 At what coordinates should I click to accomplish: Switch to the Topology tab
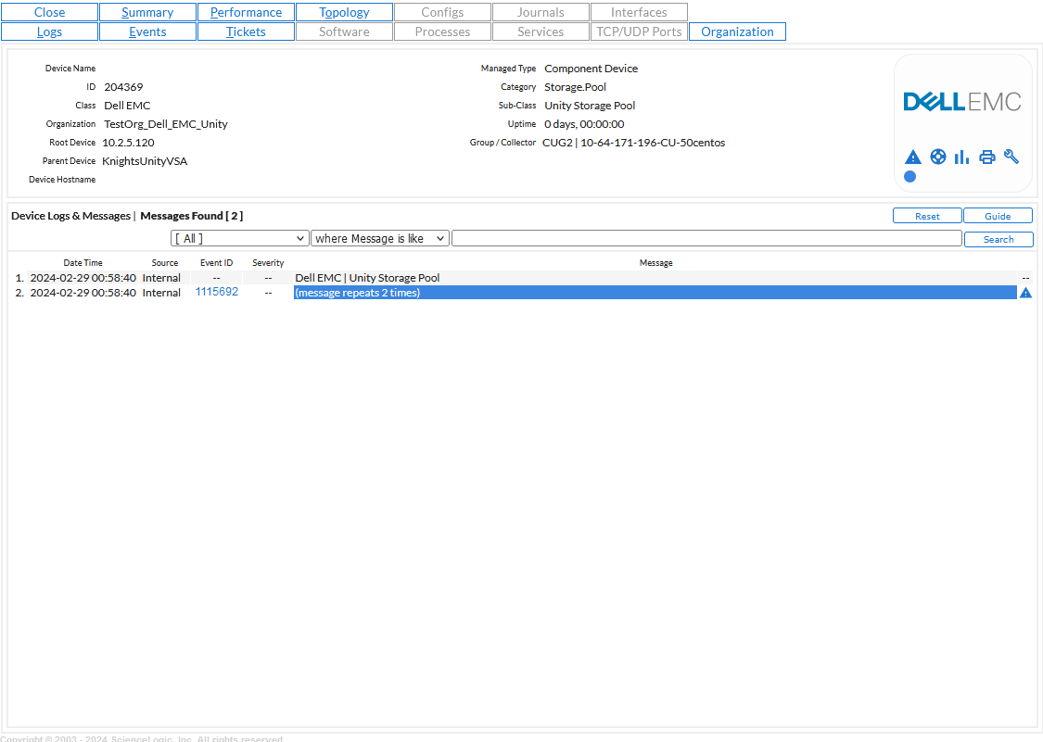coord(344,12)
